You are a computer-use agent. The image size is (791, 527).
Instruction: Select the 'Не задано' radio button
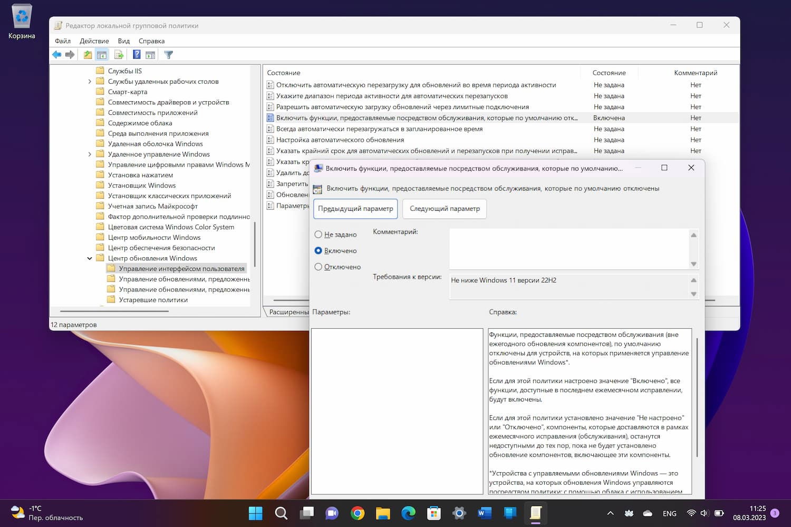319,235
